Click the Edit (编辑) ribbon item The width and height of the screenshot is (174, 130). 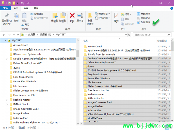pyautogui.click(x=125, y=19)
